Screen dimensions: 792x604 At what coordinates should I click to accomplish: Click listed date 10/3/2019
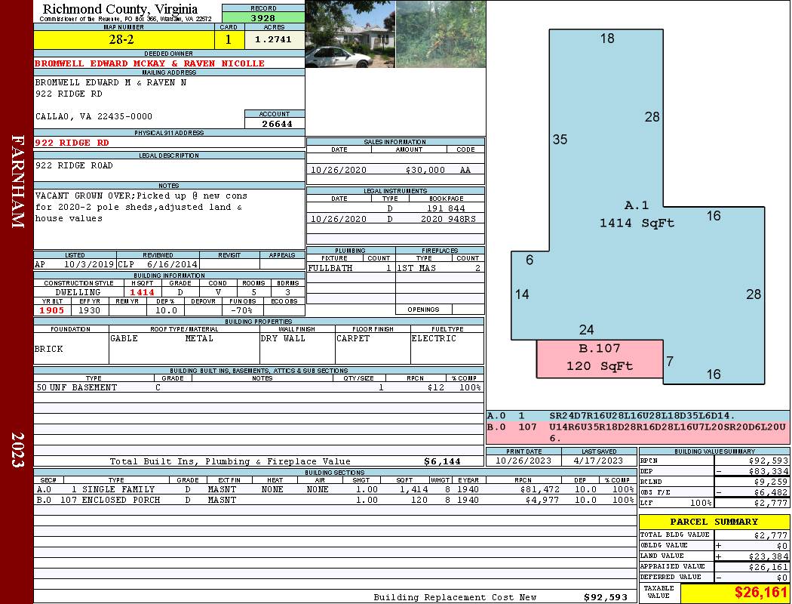[89, 264]
